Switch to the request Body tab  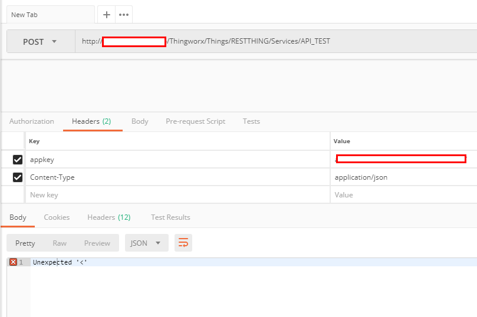140,121
